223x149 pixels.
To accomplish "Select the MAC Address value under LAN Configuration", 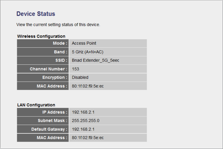I will pyautogui.click(x=88, y=138).
